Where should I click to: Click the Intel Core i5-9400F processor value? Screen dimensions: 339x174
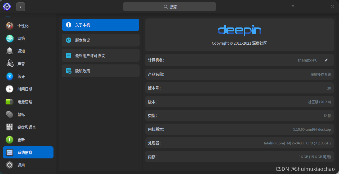click(x=297, y=143)
